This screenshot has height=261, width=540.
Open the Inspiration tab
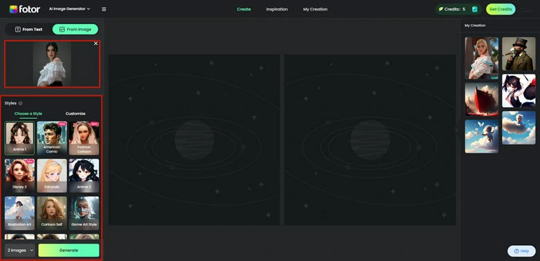277,9
